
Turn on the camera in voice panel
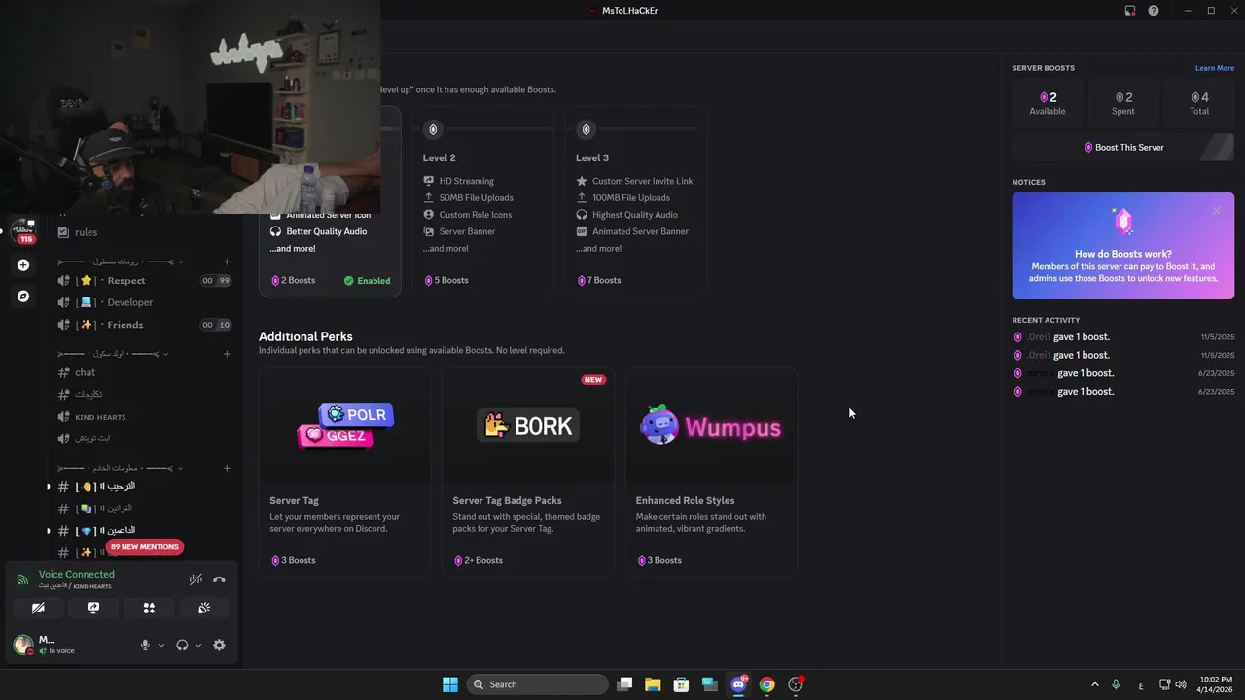(x=38, y=608)
